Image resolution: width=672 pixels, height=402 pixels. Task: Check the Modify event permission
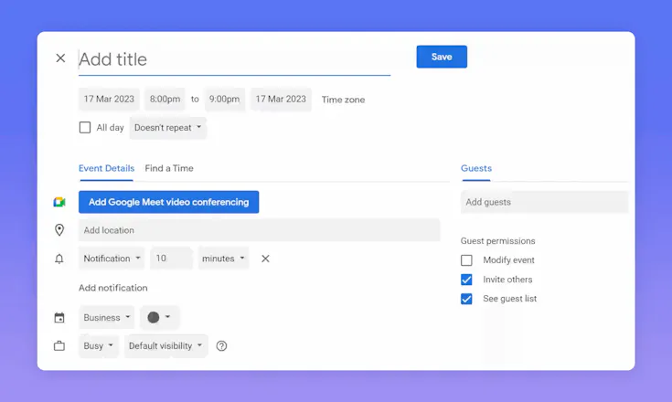click(466, 260)
